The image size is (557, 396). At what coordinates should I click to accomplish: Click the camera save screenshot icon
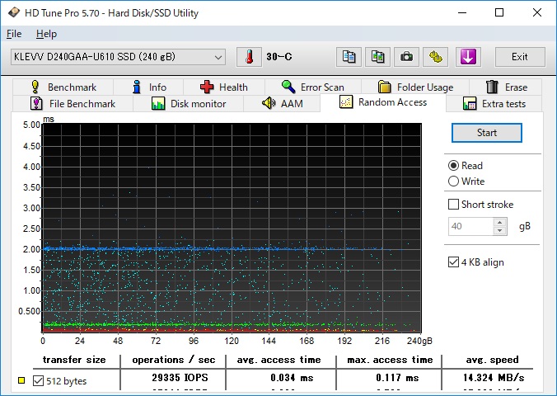tap(406, 57)
